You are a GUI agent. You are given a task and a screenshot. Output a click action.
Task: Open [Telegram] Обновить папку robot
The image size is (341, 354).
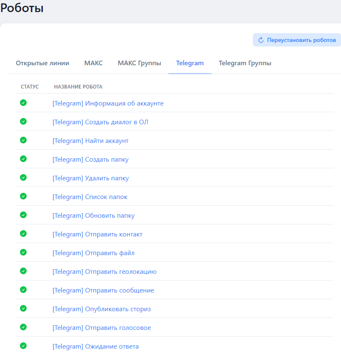pyautogui.click(x=94, y=216)
